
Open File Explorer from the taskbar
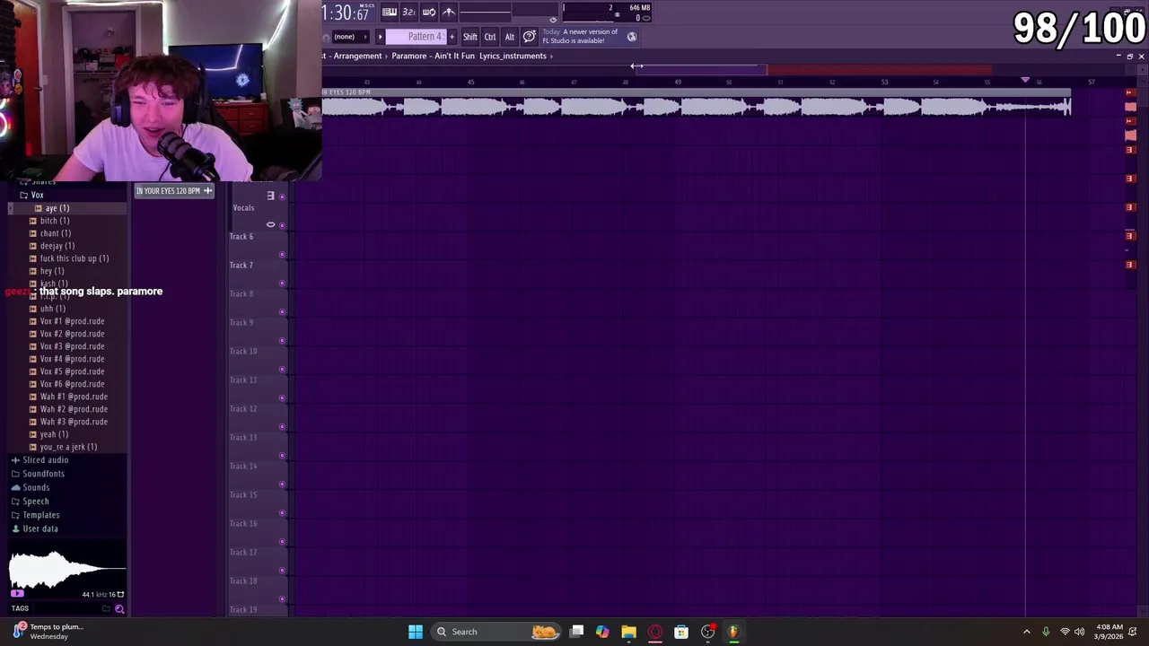click(628, 632)
